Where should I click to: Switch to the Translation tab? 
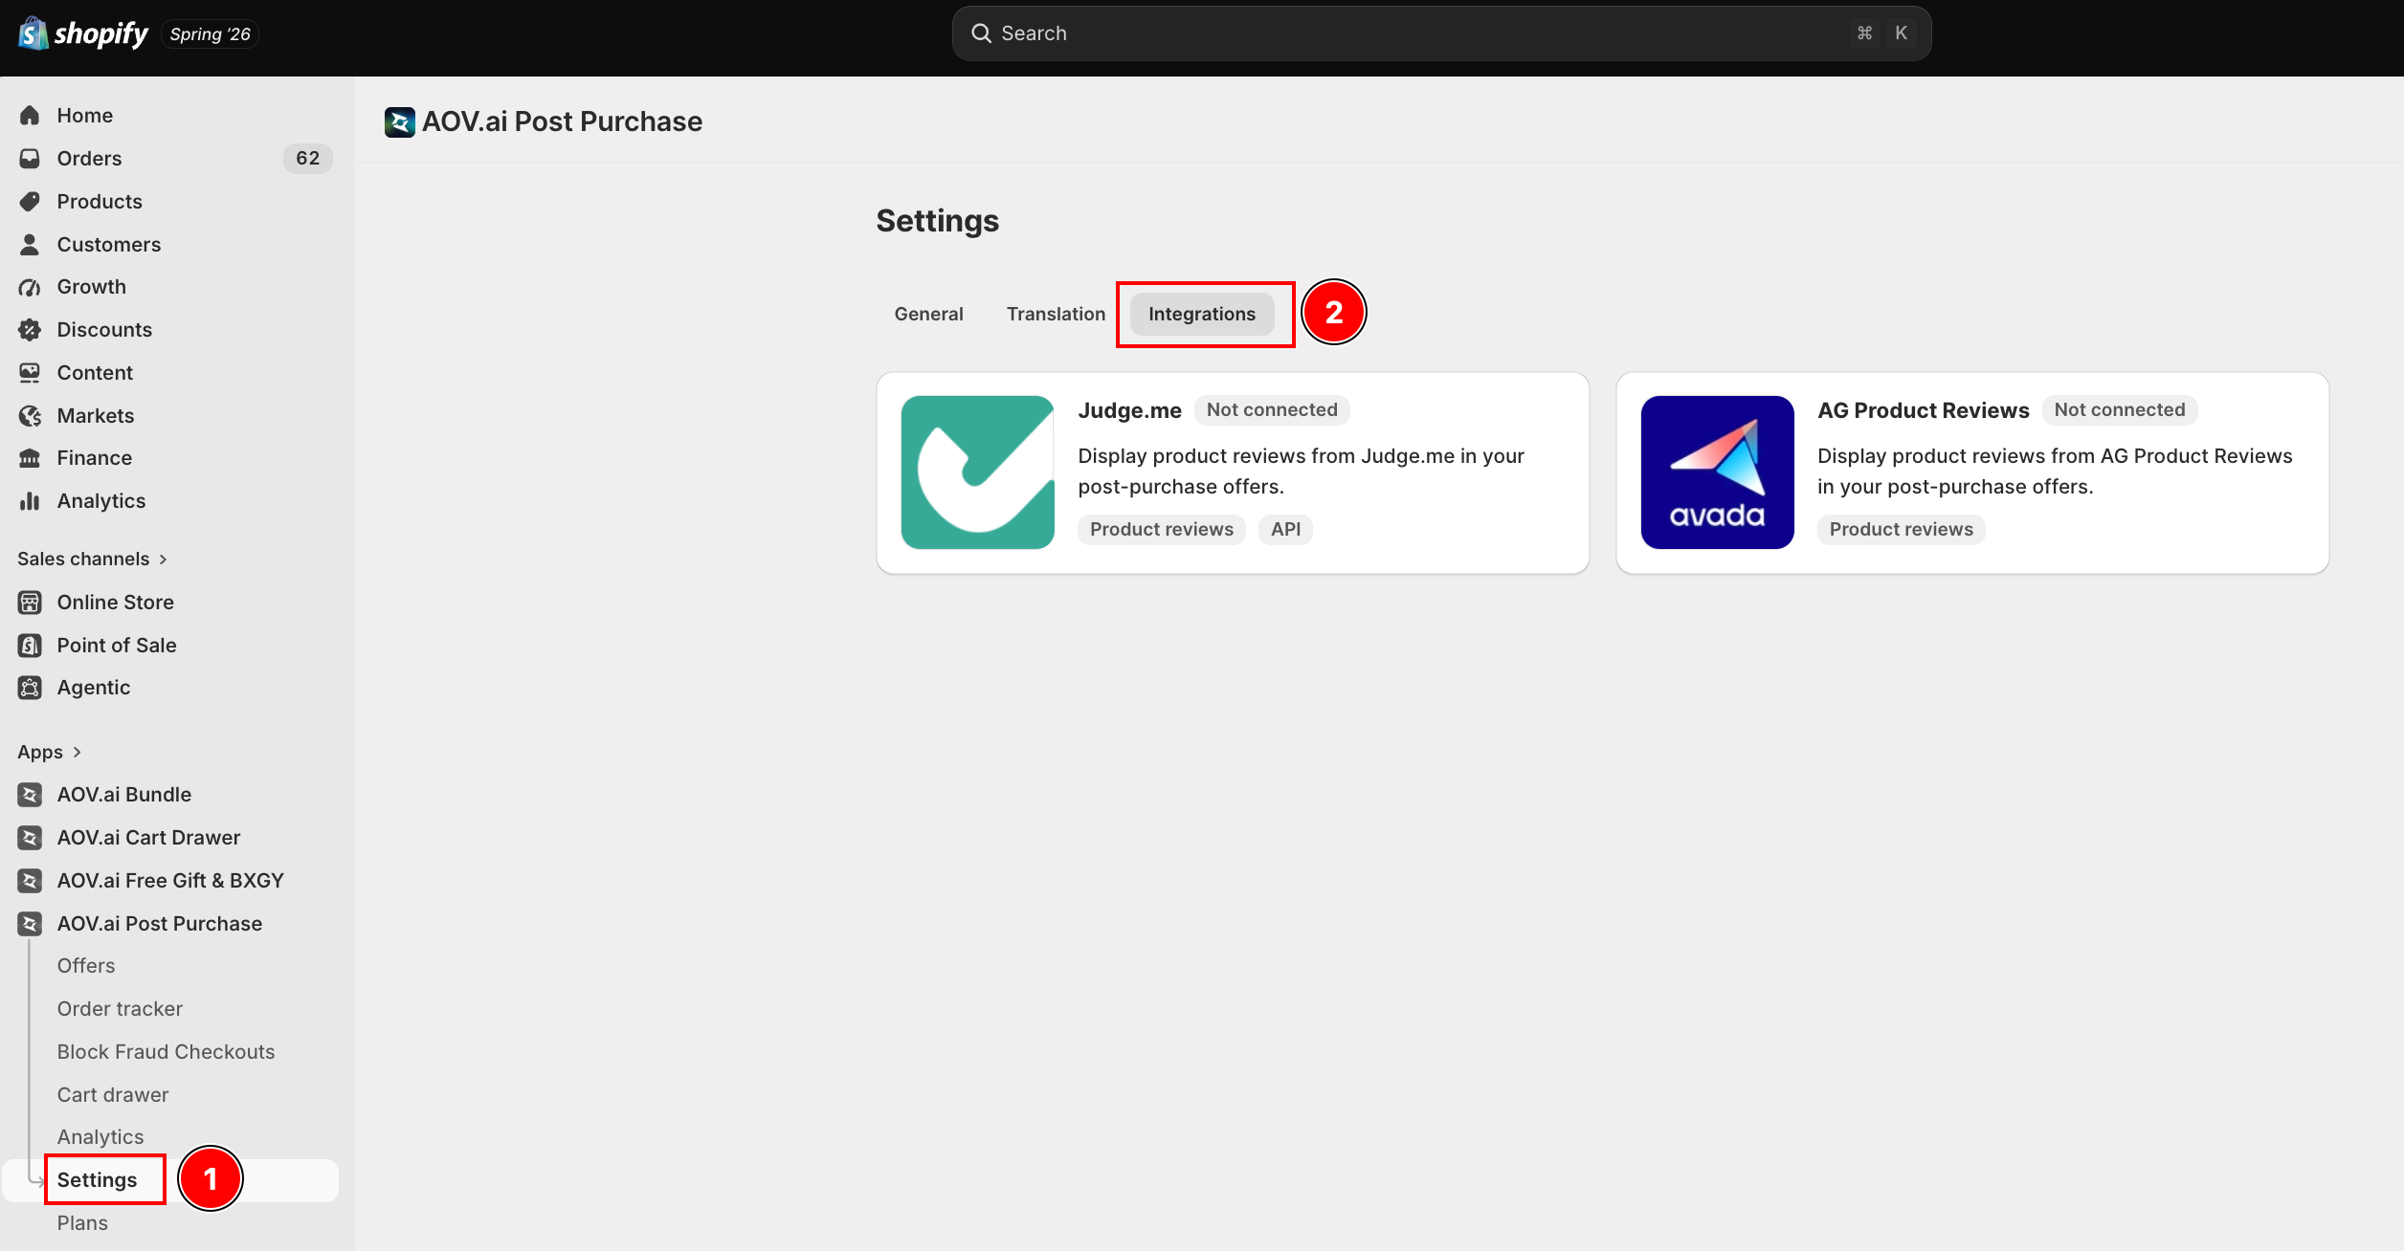click(1056, 315)
